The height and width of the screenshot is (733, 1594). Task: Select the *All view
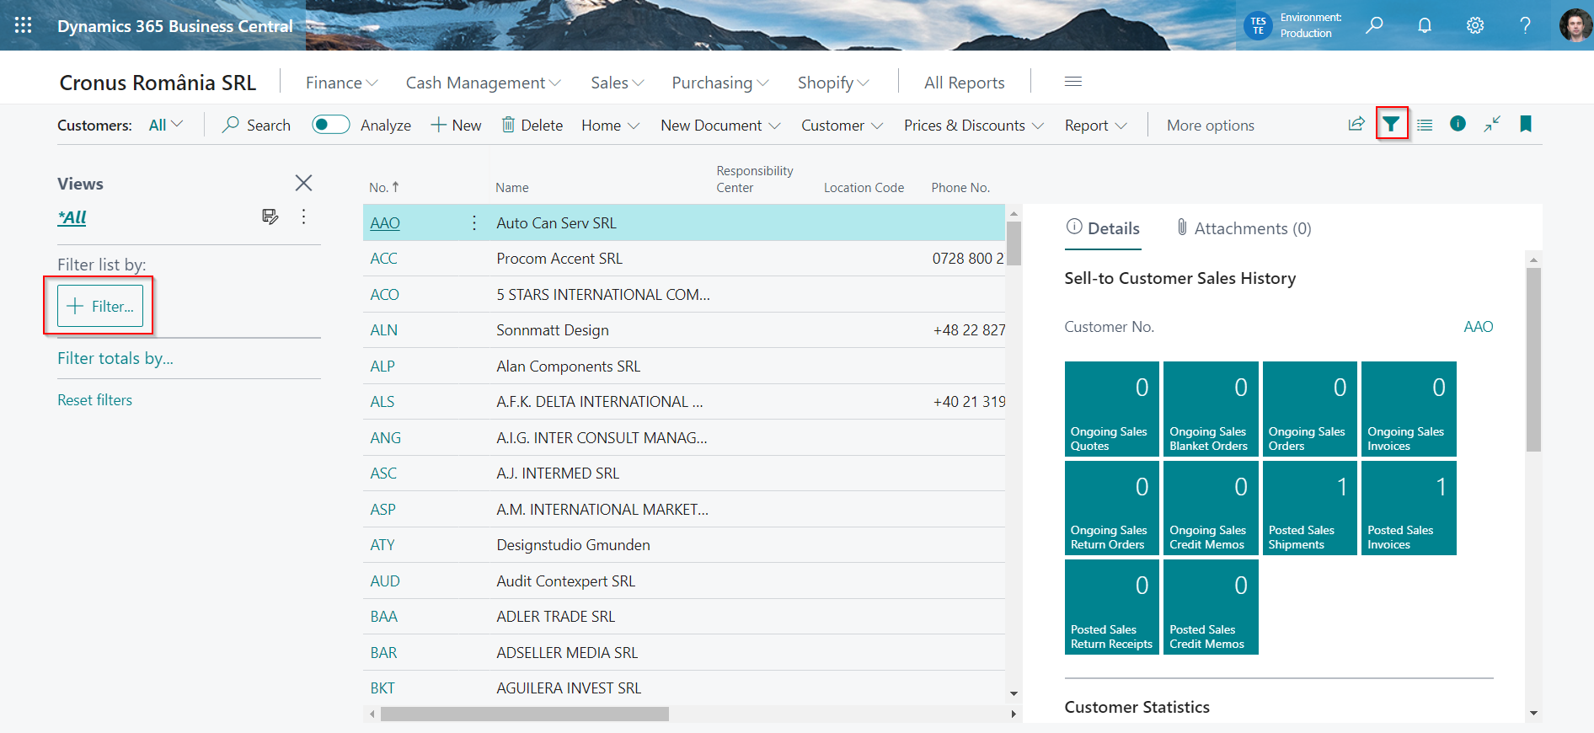72,217
